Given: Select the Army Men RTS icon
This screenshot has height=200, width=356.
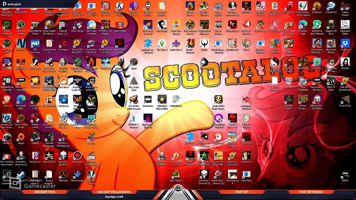Looking at the screenshot, I should tap(7, 46).
